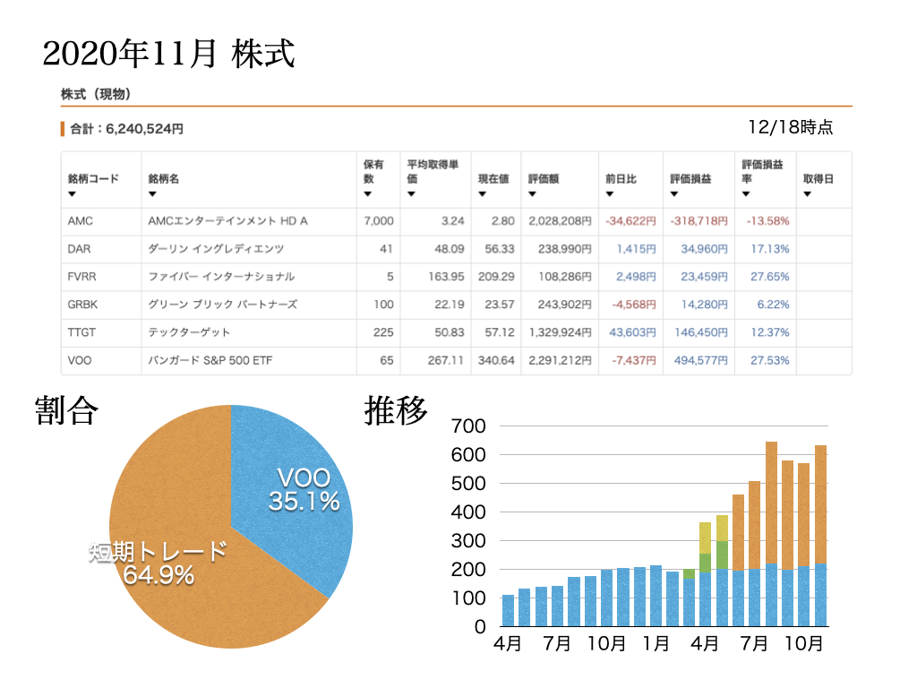Click GRBK gain rate 6.22%
The width and height of the screenshot is (917, 688).
coord(773,305)
